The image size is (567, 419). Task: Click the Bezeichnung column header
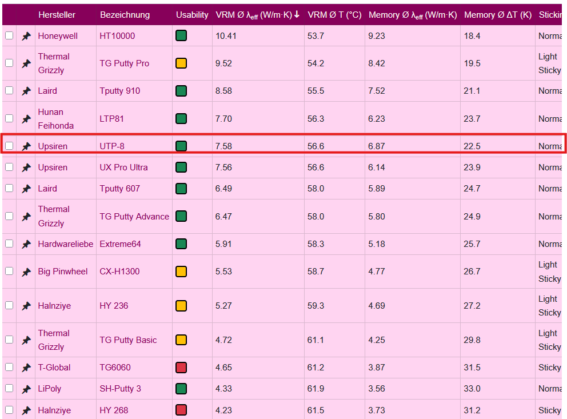(x=125, y=15)
